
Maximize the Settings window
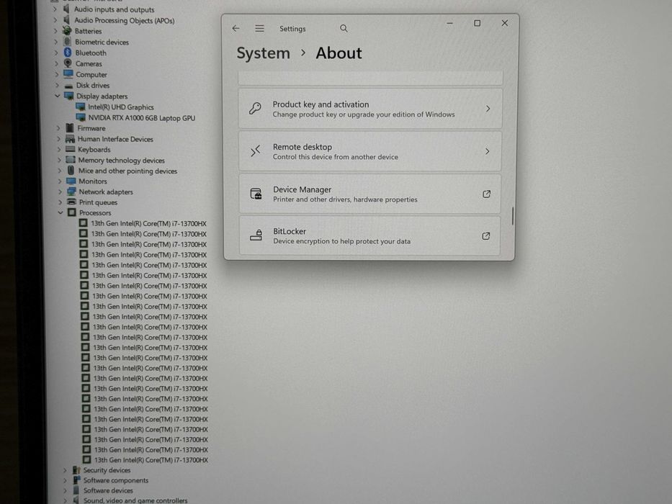click(x=477, y=23)
